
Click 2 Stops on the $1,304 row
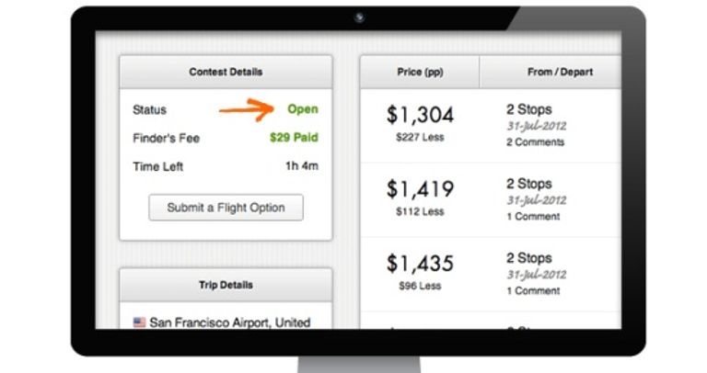pos(529,109)
